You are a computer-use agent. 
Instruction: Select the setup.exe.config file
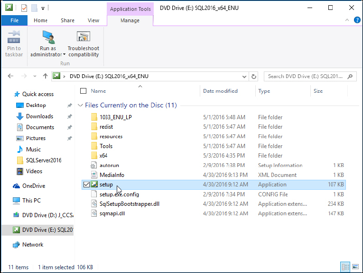click(x=119, y=194)
